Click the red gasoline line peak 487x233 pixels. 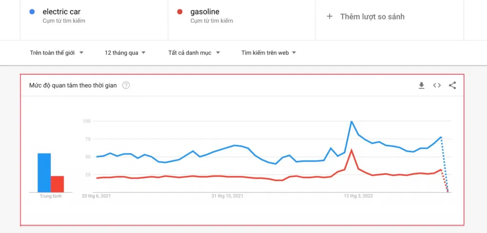coord(351,150)
